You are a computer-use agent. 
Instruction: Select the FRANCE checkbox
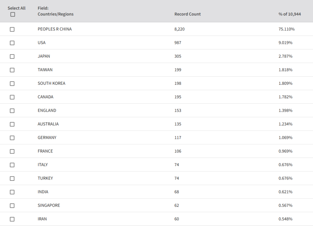point(12,152)
